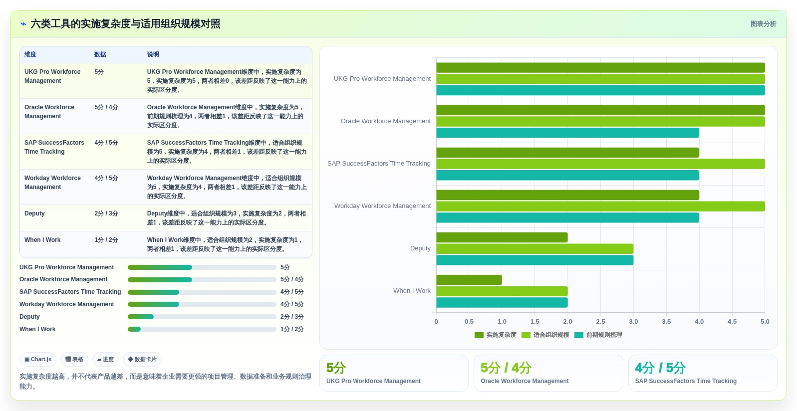Image resolution: width=797 pixels, height=411 pixels.
Task: Open the 4分 / 5分 SAP SuccessFactors data card
Action: [703, 373]
